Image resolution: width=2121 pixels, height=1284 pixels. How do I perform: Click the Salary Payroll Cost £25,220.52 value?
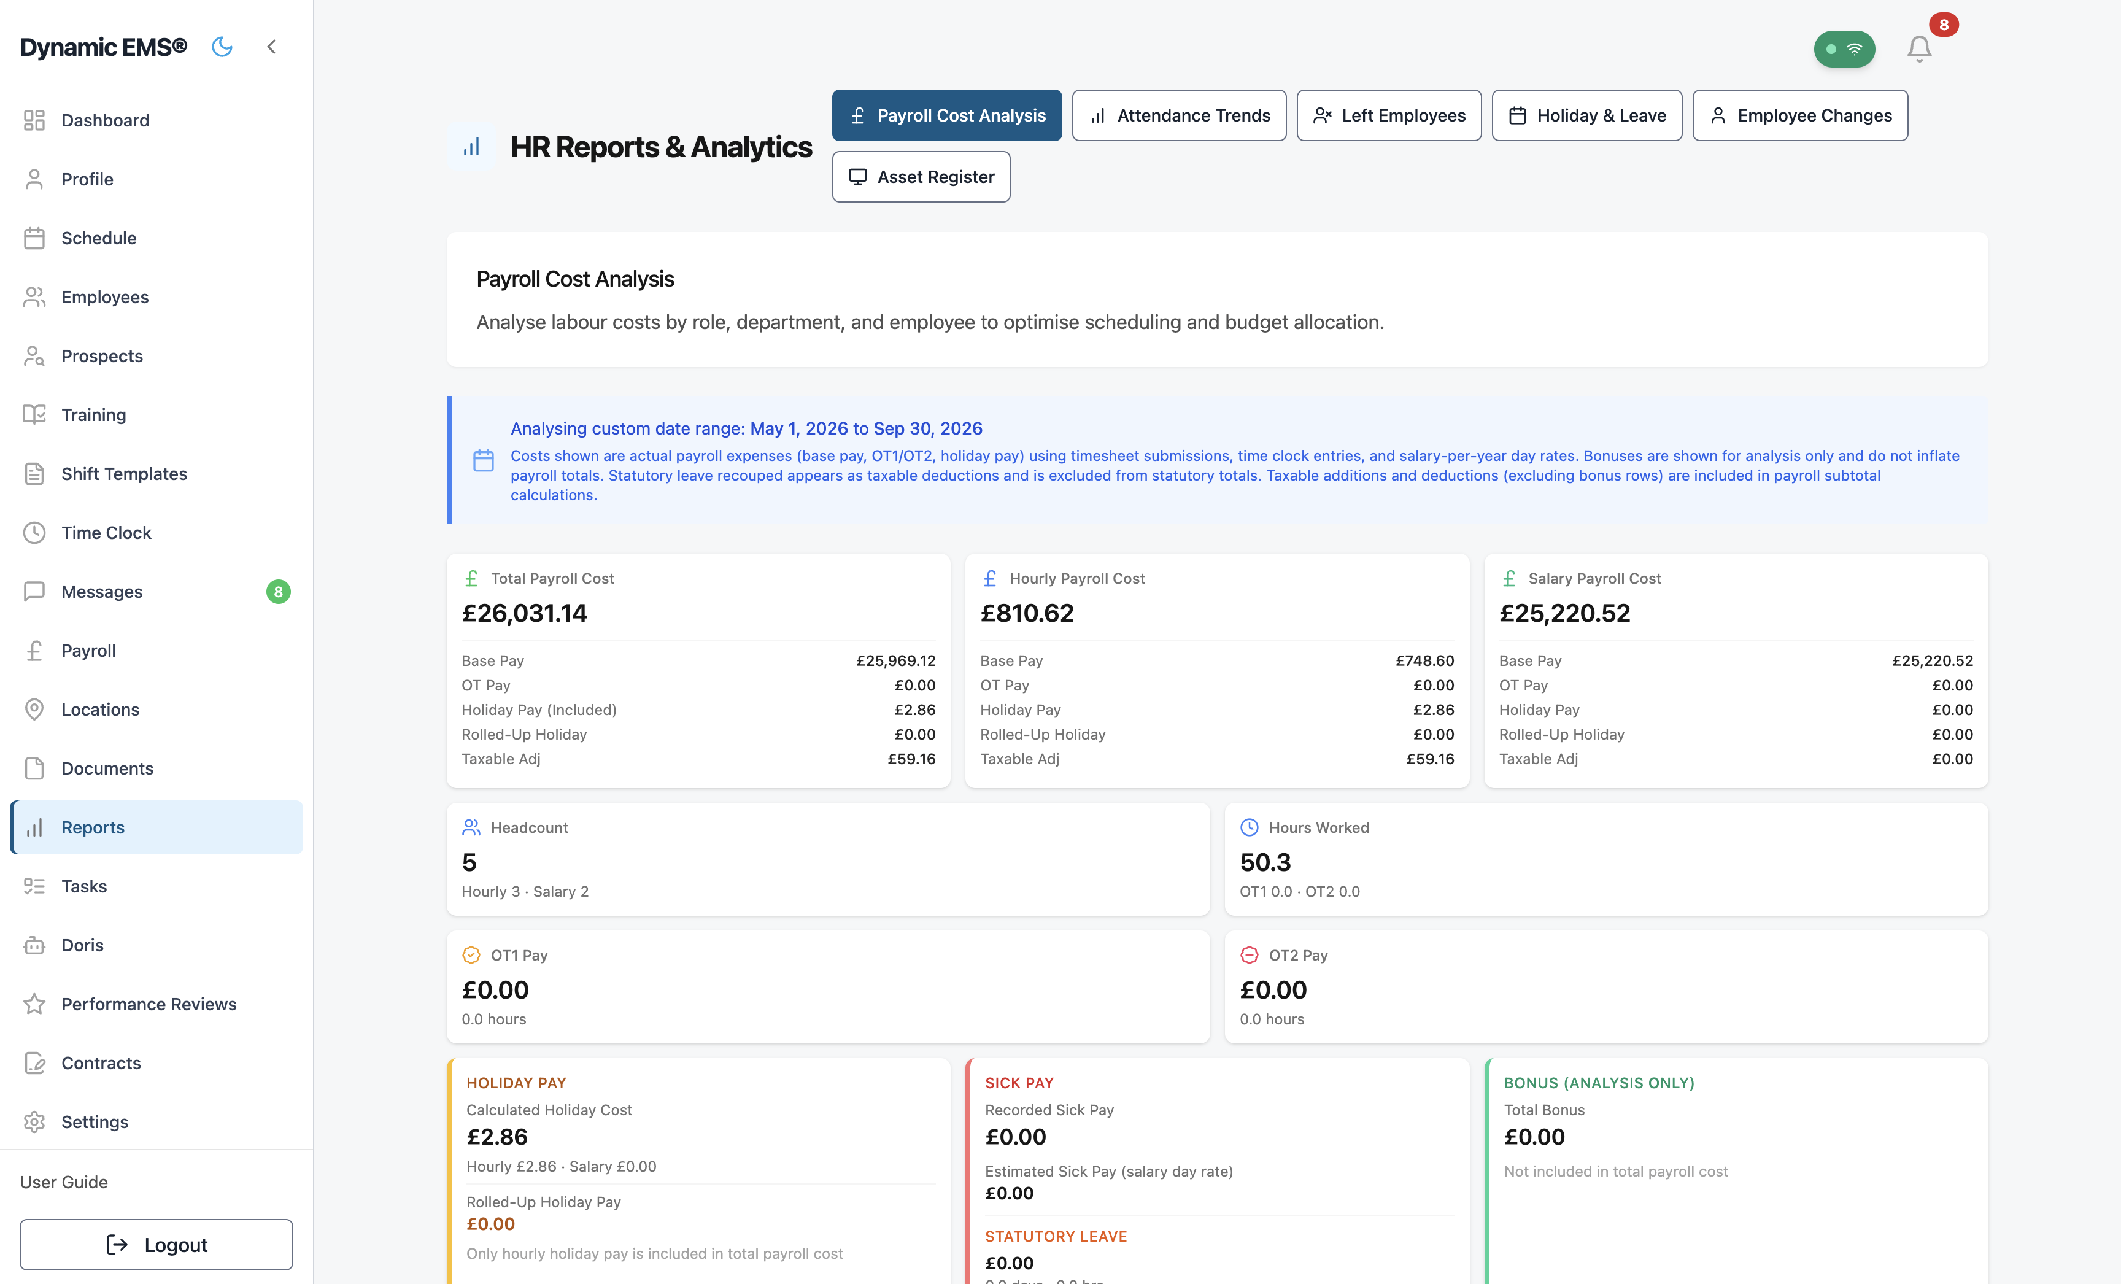pyautogui.click(x=1565, y=614)
